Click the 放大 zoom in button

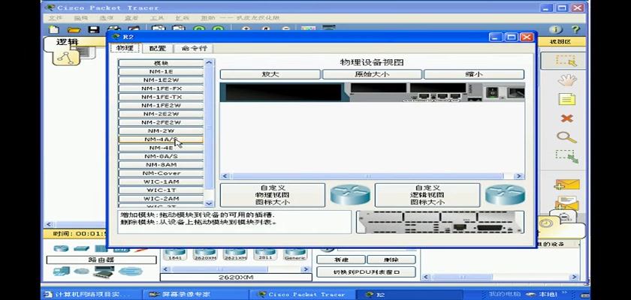coord(270,74)
